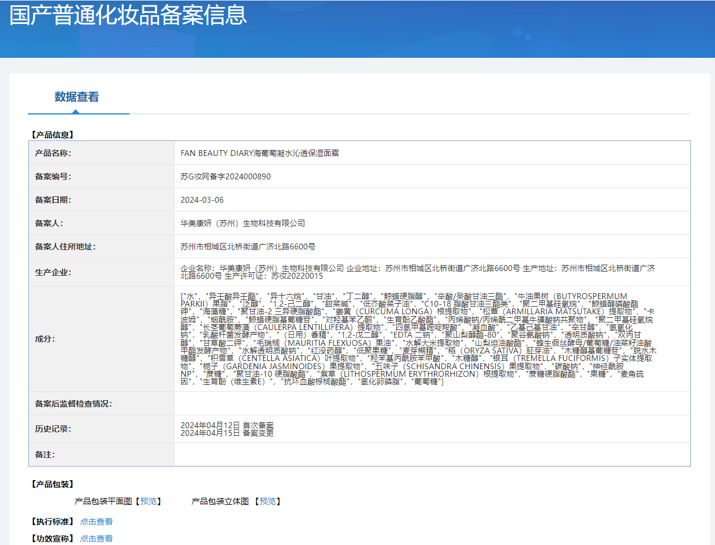Open 预览 link for 产品包装立体图
This screenshot has width=715, height=545.
click(269, 501)
